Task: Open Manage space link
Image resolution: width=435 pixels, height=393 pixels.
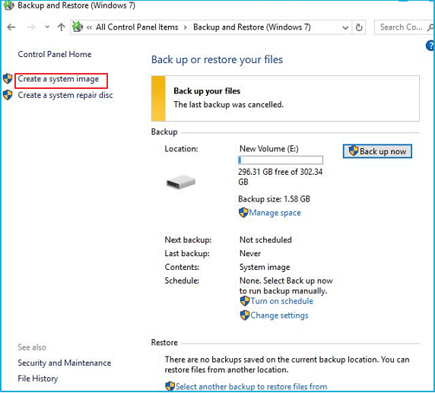Action: point(275,213)
